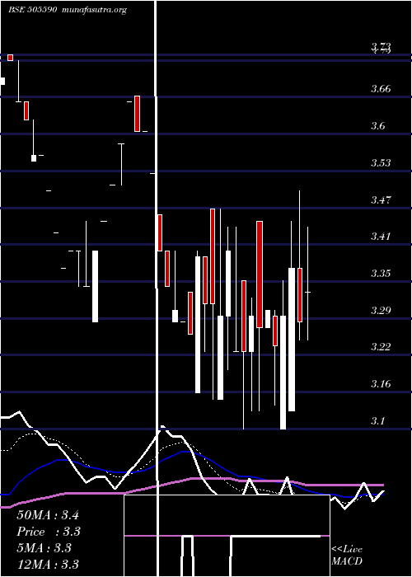Click the 50MA : 3.4 readout

coord(48,515)
